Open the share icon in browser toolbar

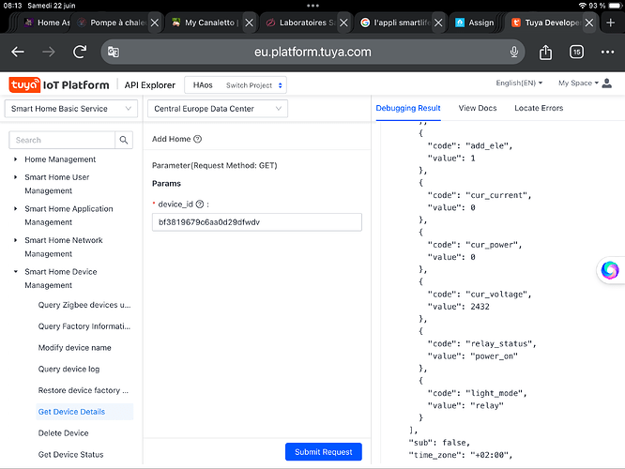[545, 52]
